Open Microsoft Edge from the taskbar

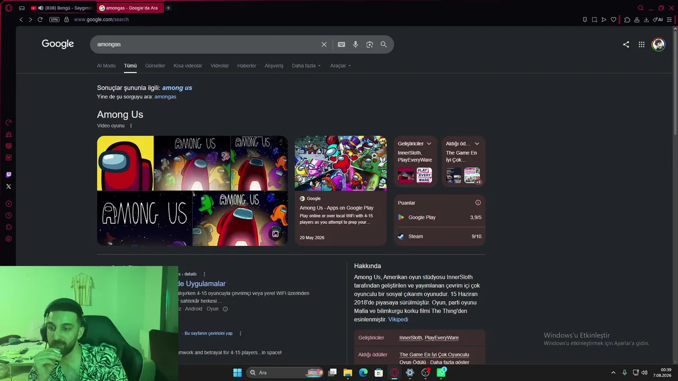coord(363,373)
